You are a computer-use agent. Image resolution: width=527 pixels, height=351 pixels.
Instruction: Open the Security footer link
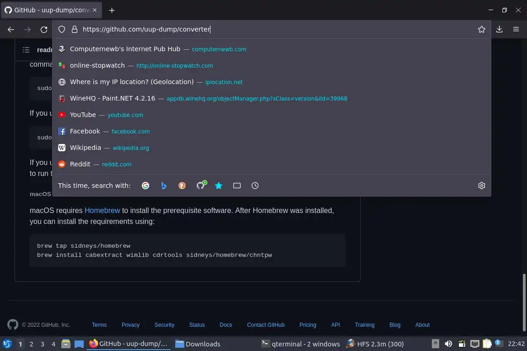pyautogui.click(x=164, y=325)
